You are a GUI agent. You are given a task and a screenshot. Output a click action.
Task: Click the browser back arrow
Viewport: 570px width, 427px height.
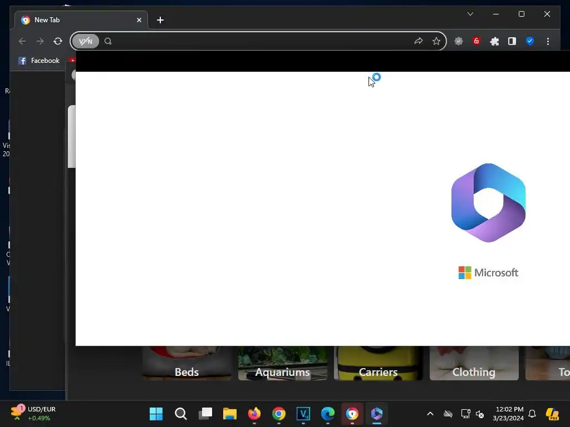pyautogui.click(x=22, y=41)
